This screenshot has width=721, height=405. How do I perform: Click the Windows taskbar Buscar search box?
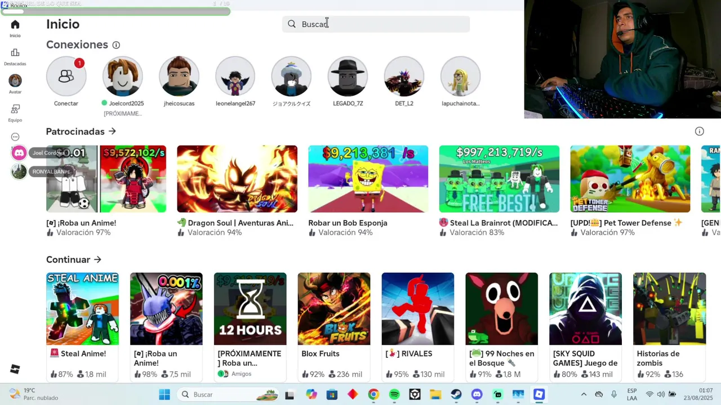[228, 395]
